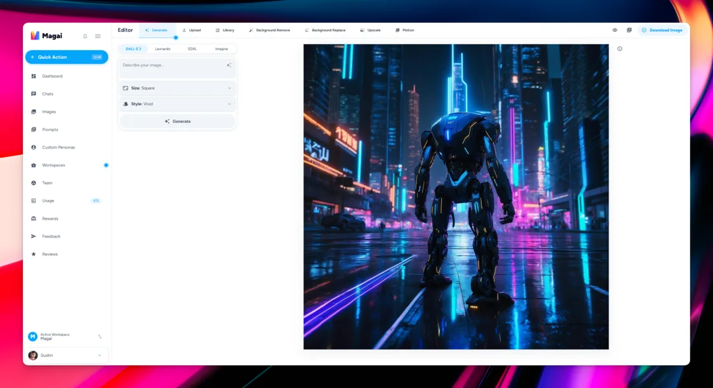This screenshot has width=713, height=388.
Task: Show image info via the info icon
Action: (620, 48)
